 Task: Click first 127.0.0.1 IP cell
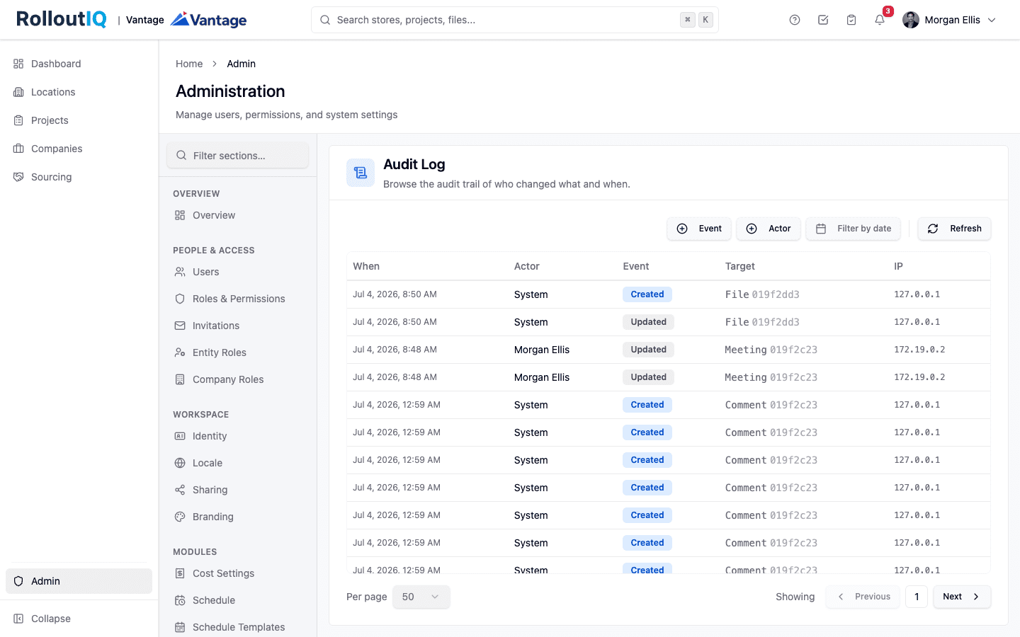(x=917, y=294)
